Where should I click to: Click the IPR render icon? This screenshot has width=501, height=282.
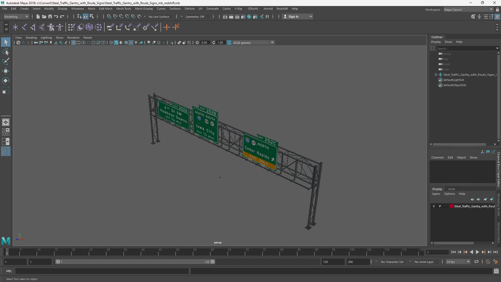pos(237,16)
